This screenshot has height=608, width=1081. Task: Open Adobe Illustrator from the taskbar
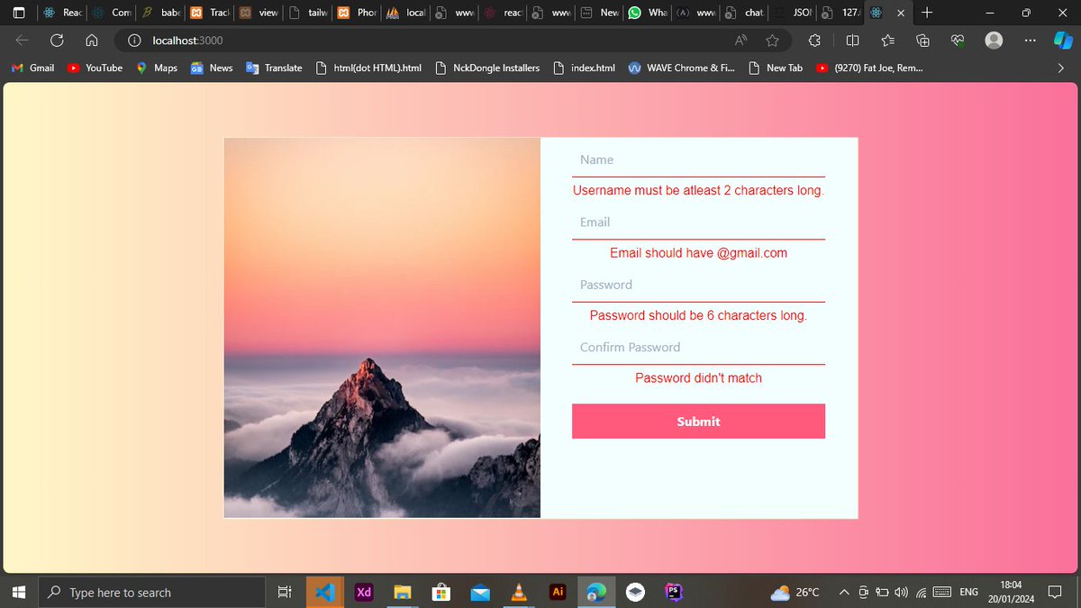(x=557, y=592)
